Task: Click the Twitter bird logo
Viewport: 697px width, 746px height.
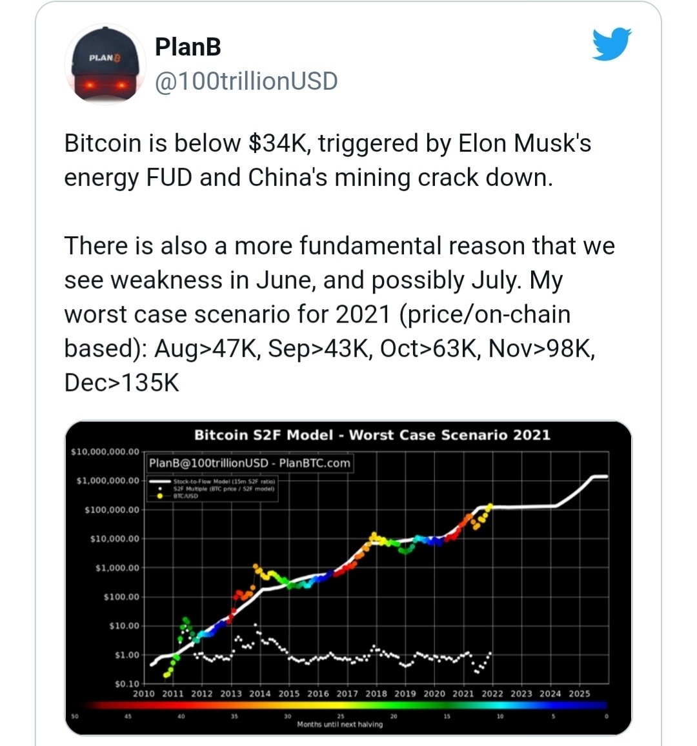Action: pos(611,44)
